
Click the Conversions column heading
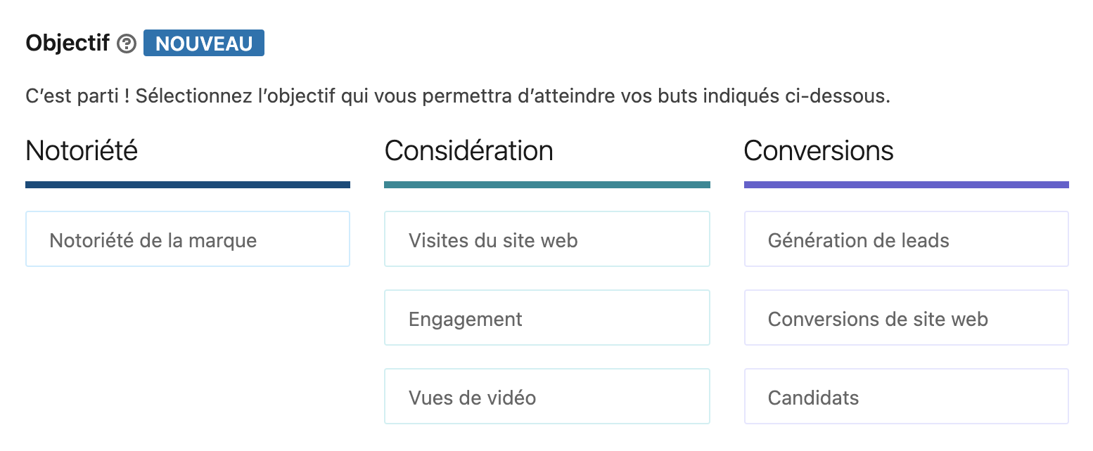coord(819,151)
